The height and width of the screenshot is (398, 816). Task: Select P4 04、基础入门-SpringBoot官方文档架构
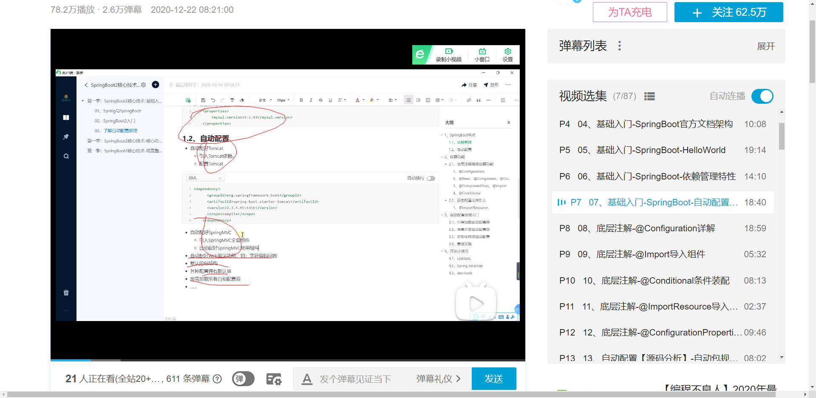click(663, 124)
